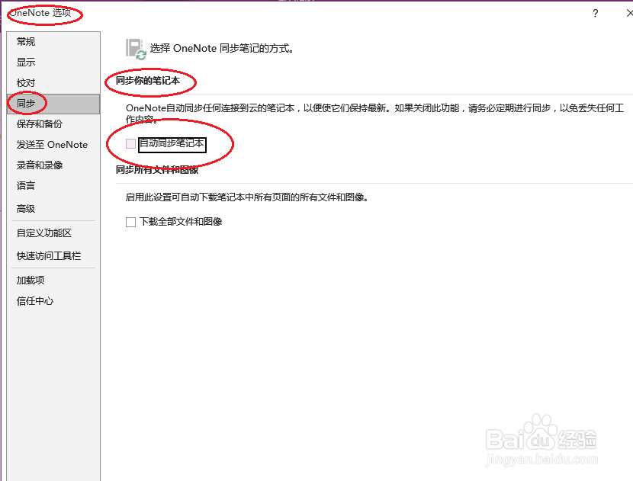Check 下载全部文件和图像 checkbox
The height and width of the screenshot is (481, 633).
click(x=130, y=222)
